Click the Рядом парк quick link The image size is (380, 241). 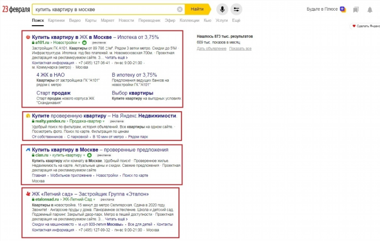(x=138, y=137)
